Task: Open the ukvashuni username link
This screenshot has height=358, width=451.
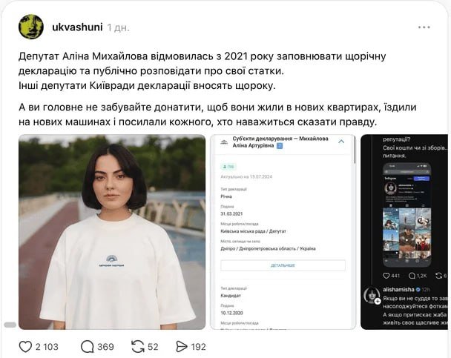Action: click(77, 27)
